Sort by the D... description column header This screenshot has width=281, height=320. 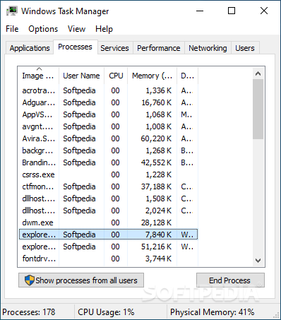187,76
